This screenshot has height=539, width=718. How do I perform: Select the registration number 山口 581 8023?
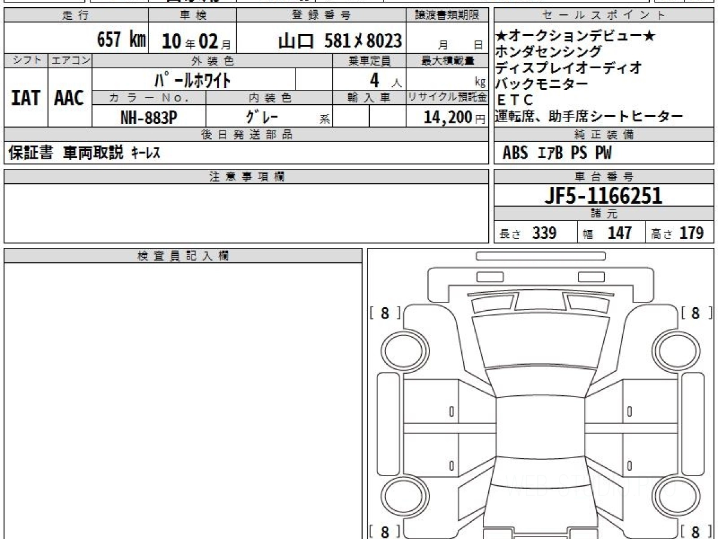click(340, 41)
